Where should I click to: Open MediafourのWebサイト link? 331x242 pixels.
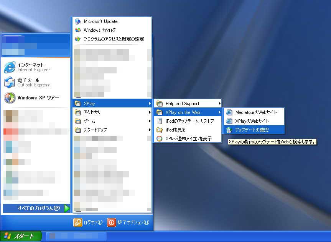254,112
